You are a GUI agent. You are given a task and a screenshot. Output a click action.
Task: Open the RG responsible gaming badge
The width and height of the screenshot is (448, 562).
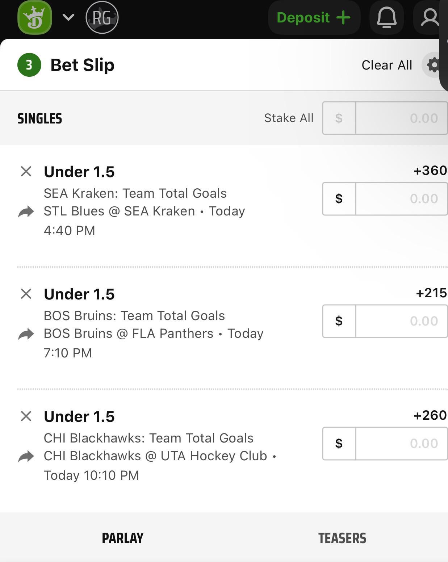102,17
